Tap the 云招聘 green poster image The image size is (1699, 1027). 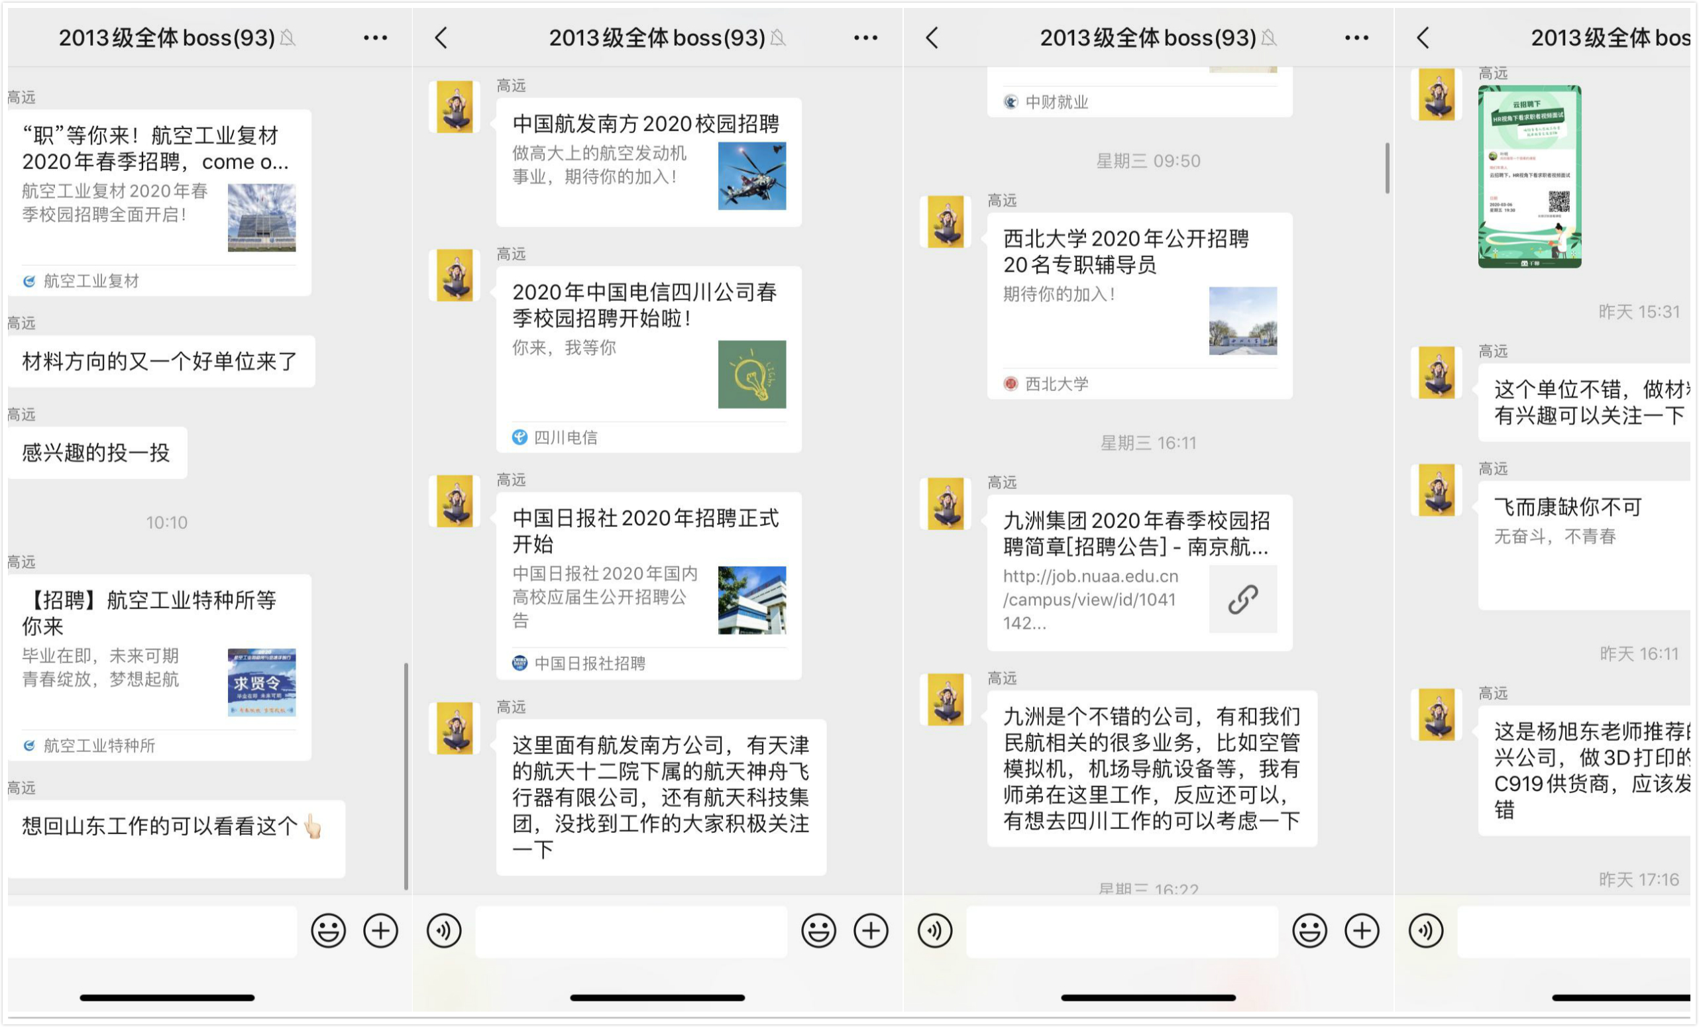(1529, 176)
